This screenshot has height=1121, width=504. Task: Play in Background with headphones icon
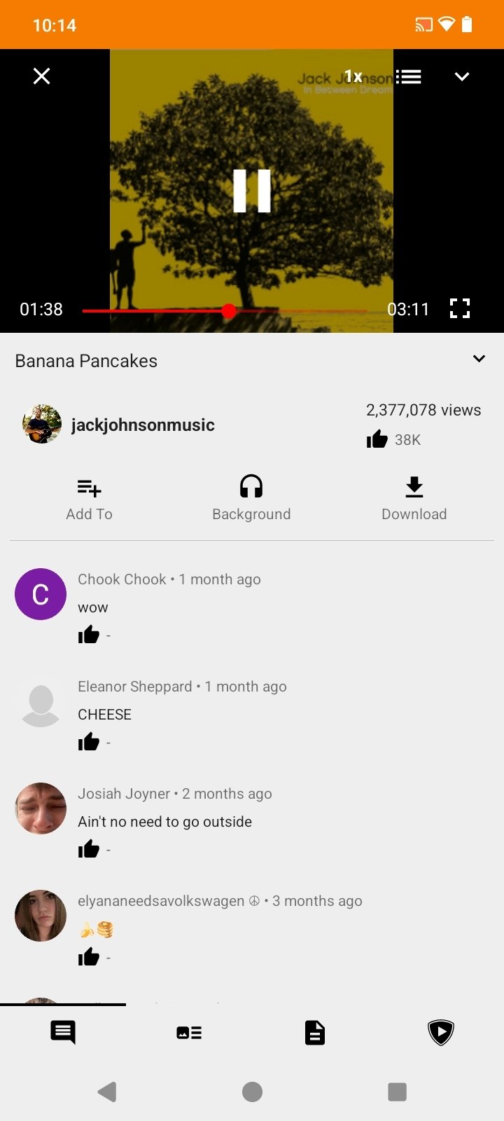click(251, 499)
